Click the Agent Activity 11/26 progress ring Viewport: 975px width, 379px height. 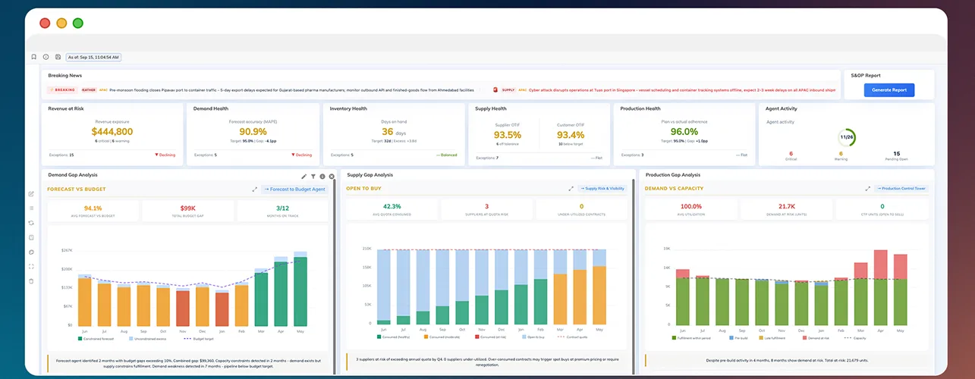coord(847,139)
